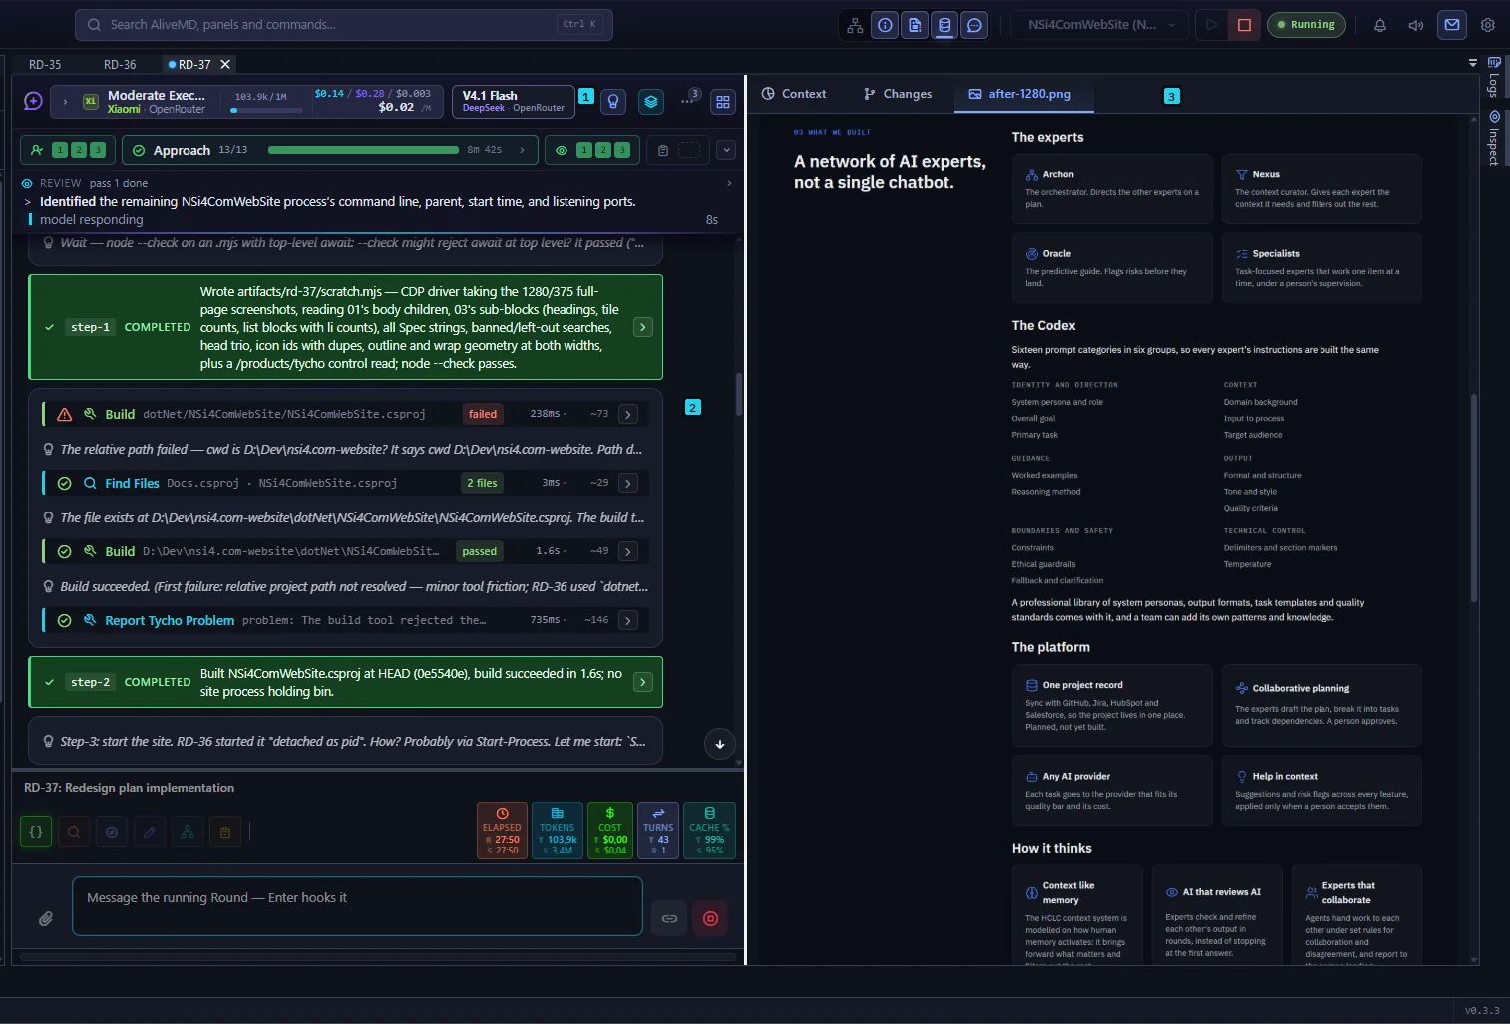
Task: Click the clipboard icon beside Approach bar
Action: [663, 150]
